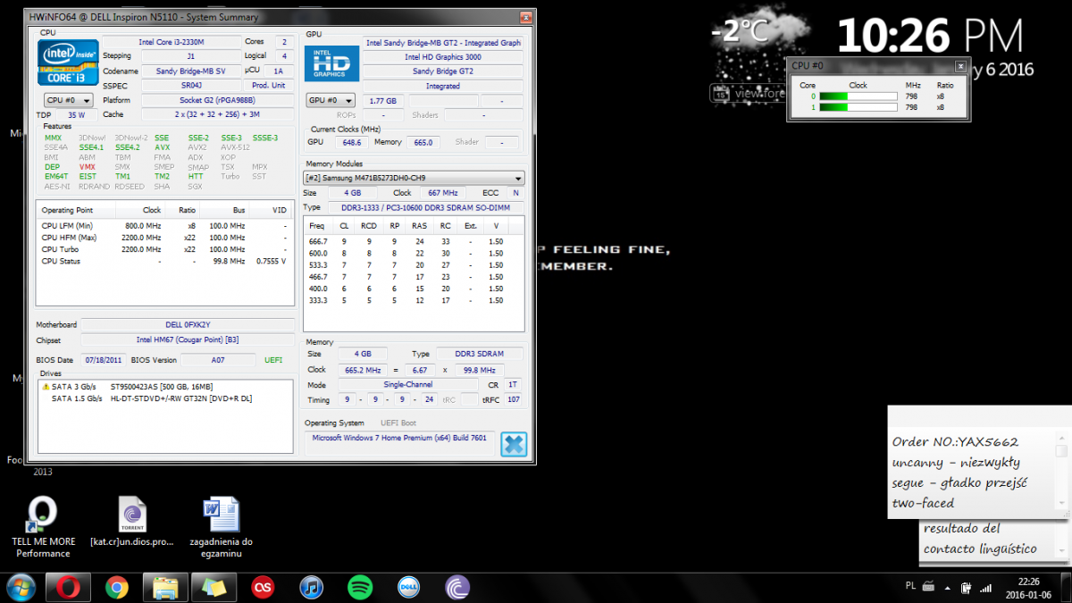Expand the Samsung memory module dropdown
The width and height of the screenshot is (1072, 603).
tap(414, 178)
